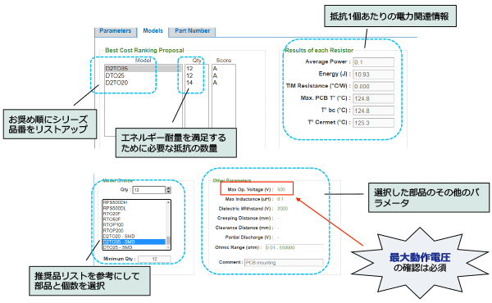Open the Models tab
Viewport: 492px width, 303px height.
pyautogui.click(x=153, y=31)
